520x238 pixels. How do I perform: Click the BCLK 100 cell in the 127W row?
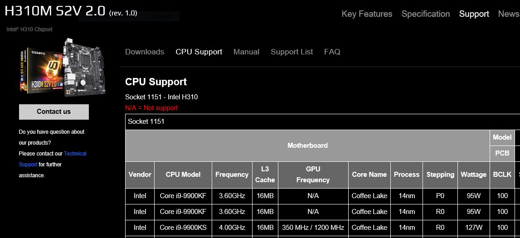(502, 228)
